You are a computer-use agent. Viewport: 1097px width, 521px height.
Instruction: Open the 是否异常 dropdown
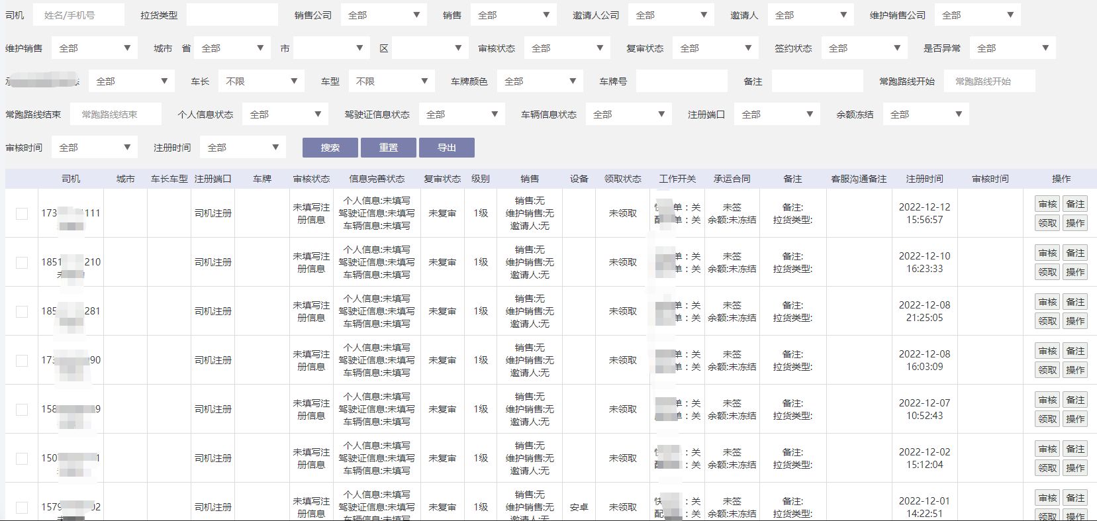(x=1013, y=48)
